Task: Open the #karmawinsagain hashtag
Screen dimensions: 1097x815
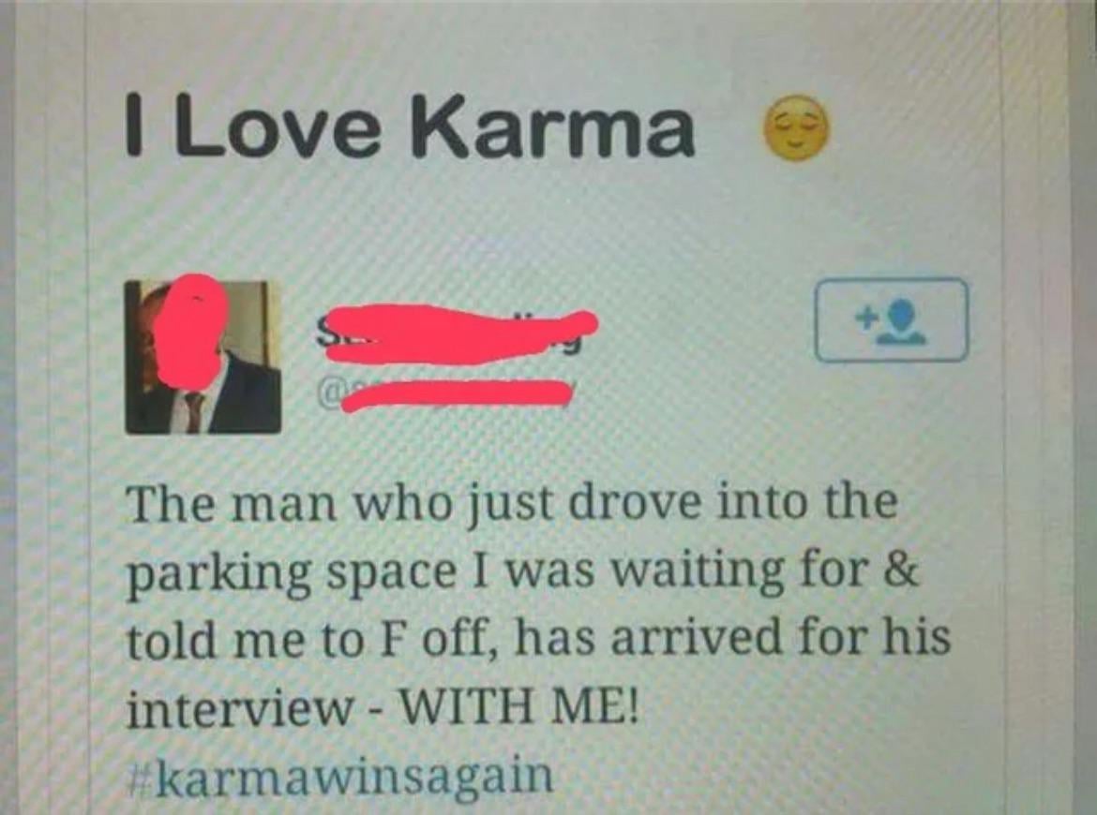Action: 343,776
